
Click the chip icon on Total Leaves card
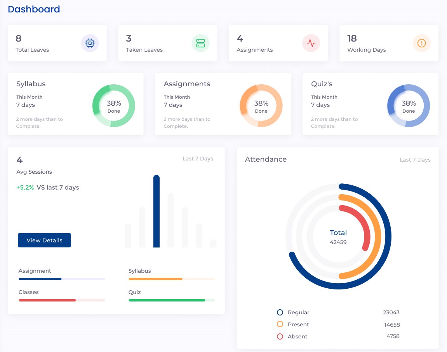(x=90, y=43)
